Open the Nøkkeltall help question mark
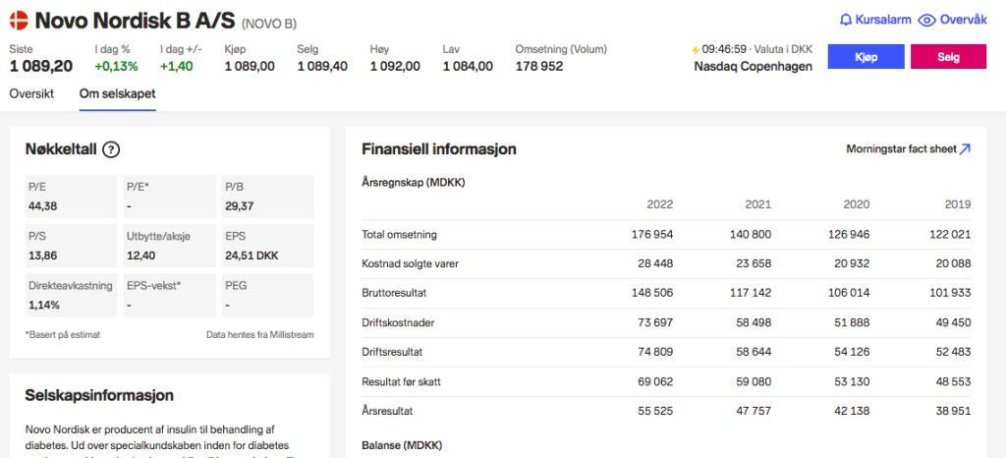 (x=111, y=149)
